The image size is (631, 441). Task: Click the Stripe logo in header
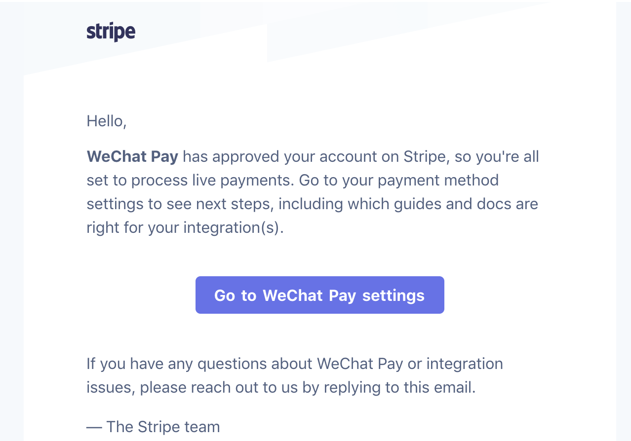point(111,32)
